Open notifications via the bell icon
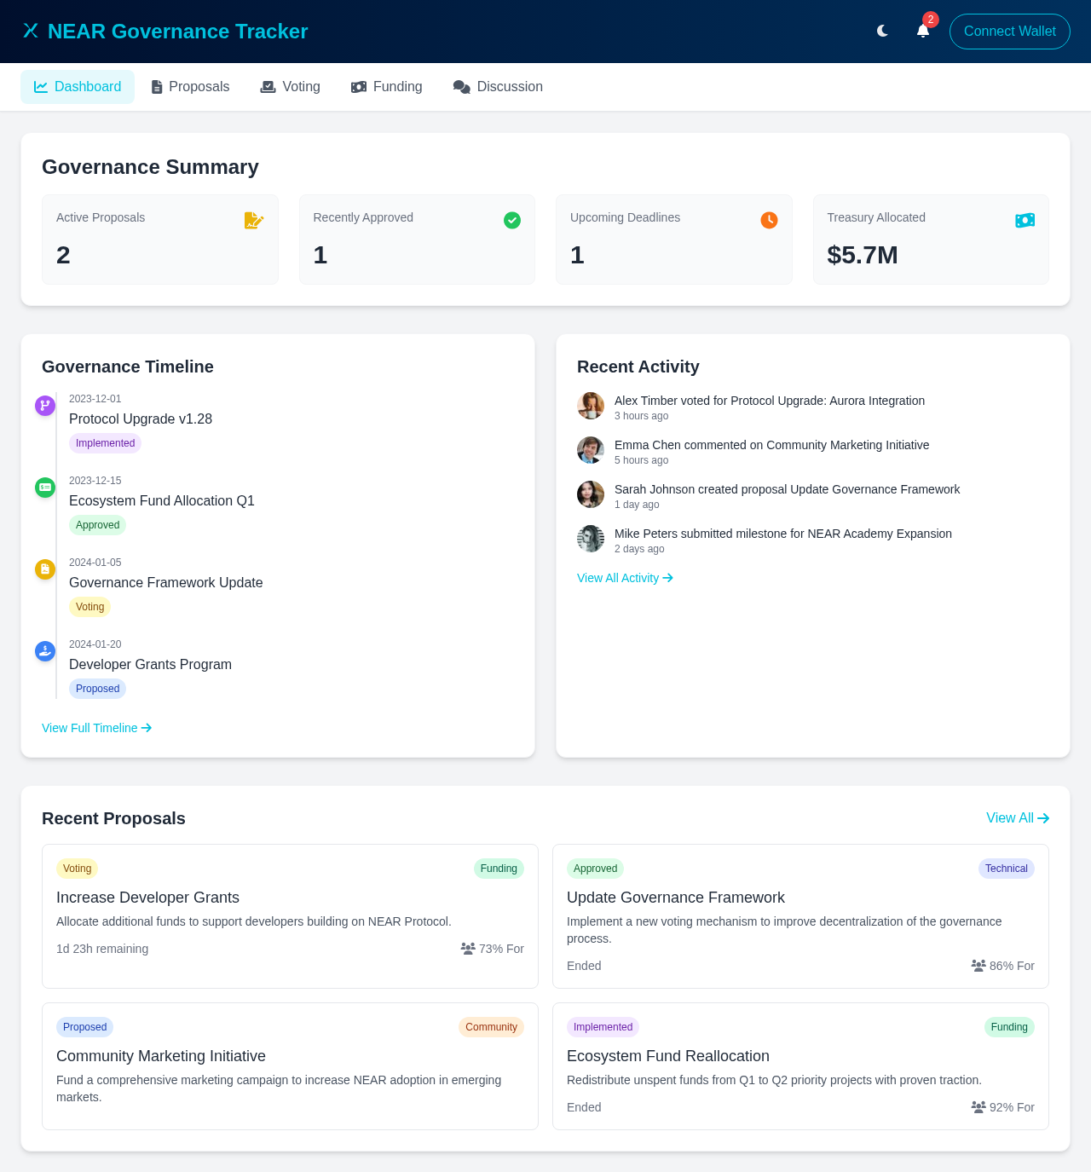Image resolution: width=1091 pixels, height=1172 pixels. pyautogui.click(x=921, y=31)
